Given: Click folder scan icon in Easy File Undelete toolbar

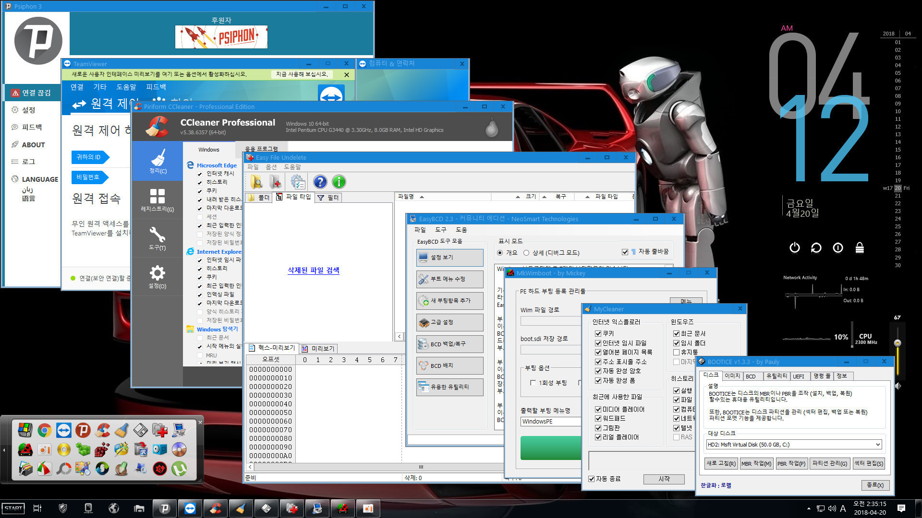Looking at the screenshot, I should pos(256,182).
